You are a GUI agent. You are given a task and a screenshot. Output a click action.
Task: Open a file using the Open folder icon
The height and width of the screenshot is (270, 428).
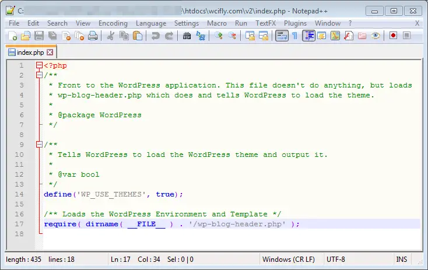pyautogui.click(x=26, y=36)
